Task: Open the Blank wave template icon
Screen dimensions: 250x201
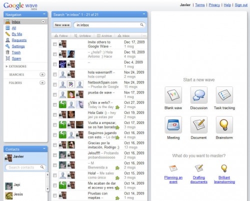Action: pos(173,95)
